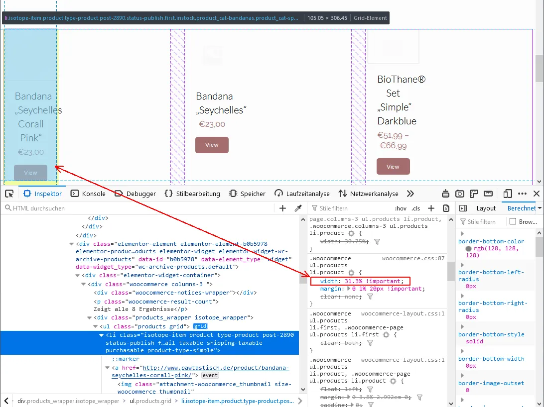Expand the border-image-outset property
This screenshot has width=544, height=407.
[462, 376]
